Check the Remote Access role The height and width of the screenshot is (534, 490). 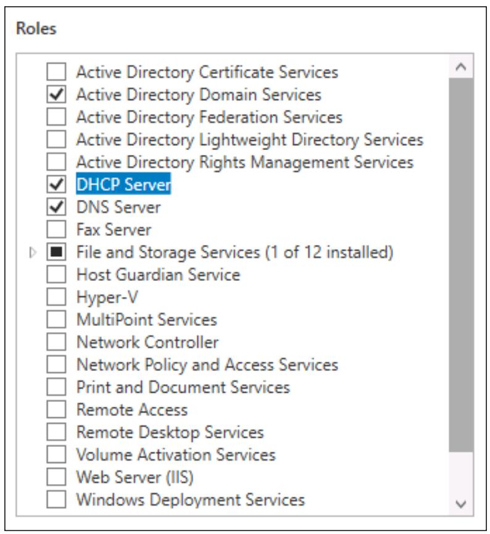(56, 409)
